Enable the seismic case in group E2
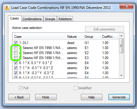 click(16, 53)
